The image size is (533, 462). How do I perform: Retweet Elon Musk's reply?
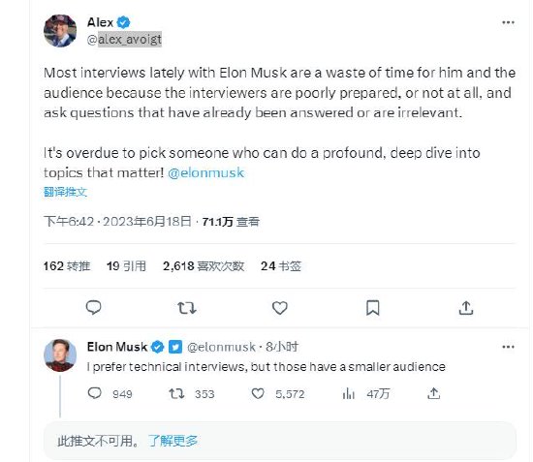[176, 394]
